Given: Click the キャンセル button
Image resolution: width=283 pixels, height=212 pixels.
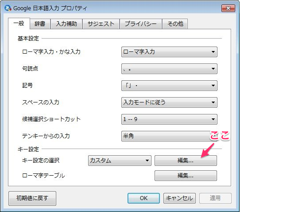Looking at the screenshot, I should [179, 198].
